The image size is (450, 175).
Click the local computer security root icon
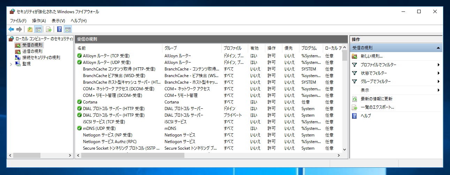pyautogui.click(x=11, y=39)
